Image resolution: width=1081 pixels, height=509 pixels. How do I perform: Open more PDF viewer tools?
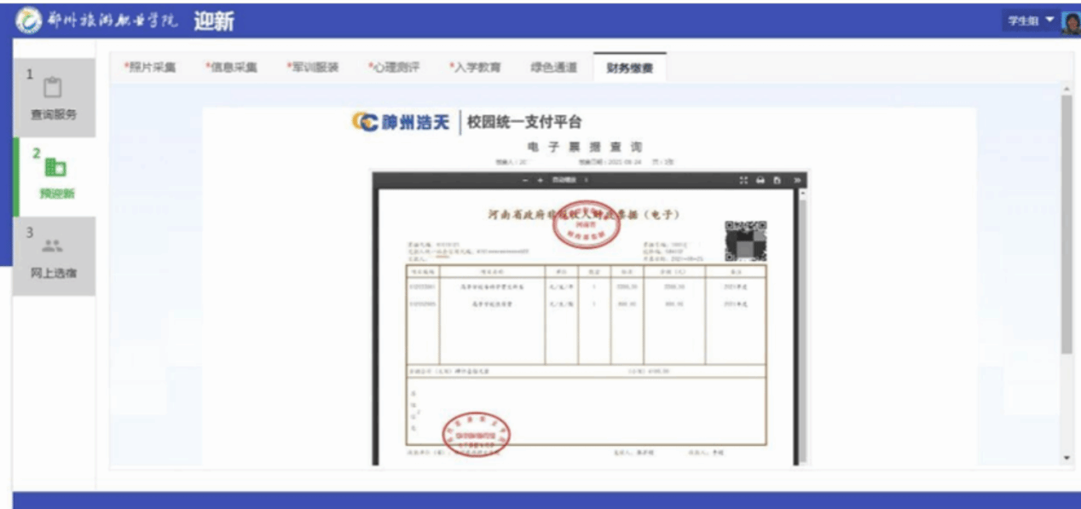797,181
